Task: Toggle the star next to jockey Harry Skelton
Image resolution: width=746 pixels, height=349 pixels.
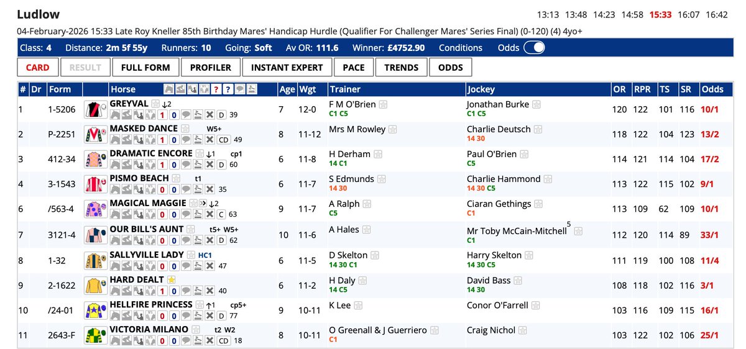Action: 530,255
